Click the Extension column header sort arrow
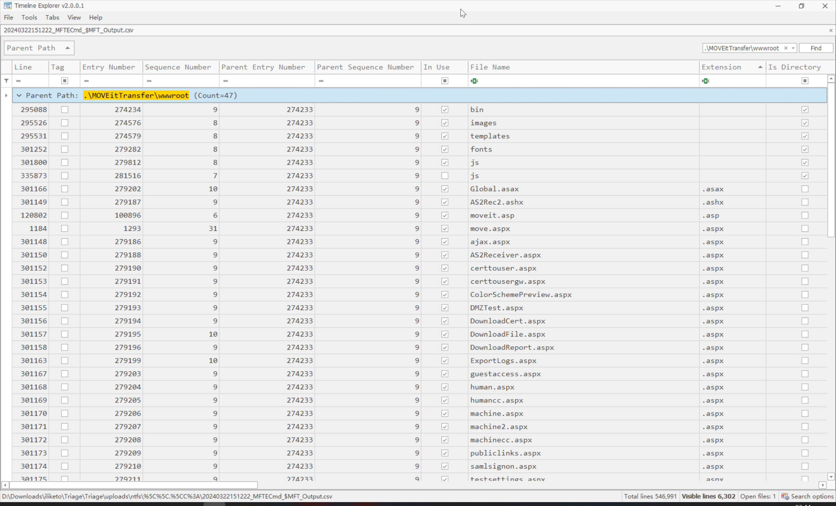 (x=760, y=67)
